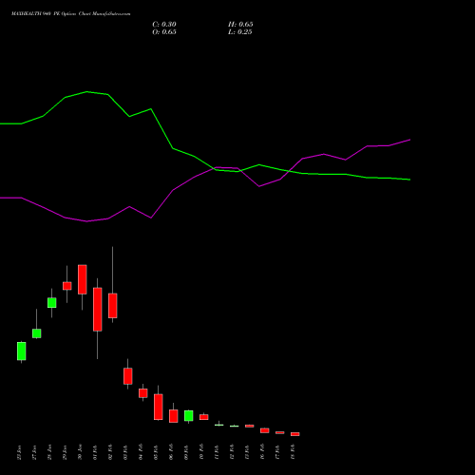475x475 pixels.
Task: Click the 05 Feb date label
Action: pyautogui.click(x=156, y=452)
